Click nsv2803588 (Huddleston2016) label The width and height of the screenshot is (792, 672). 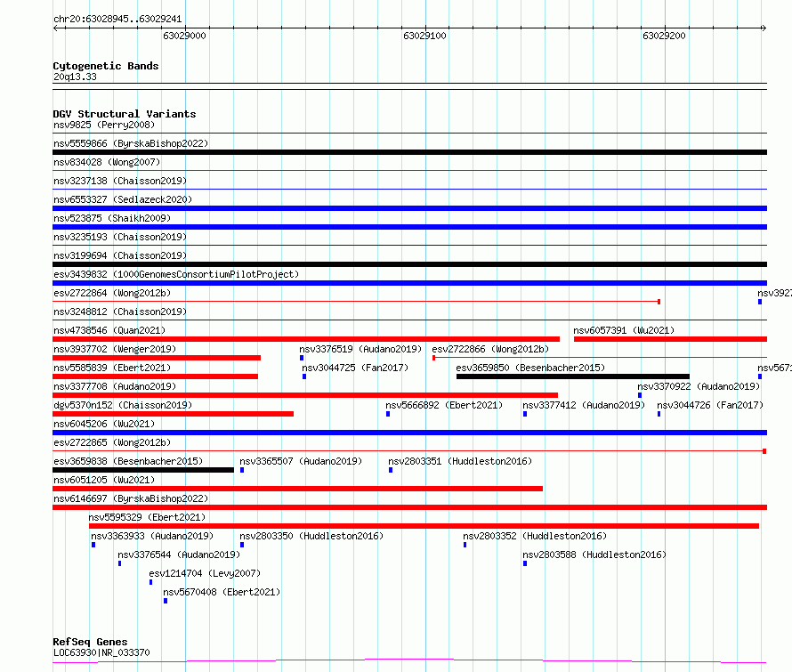click(x=594, y=555)
